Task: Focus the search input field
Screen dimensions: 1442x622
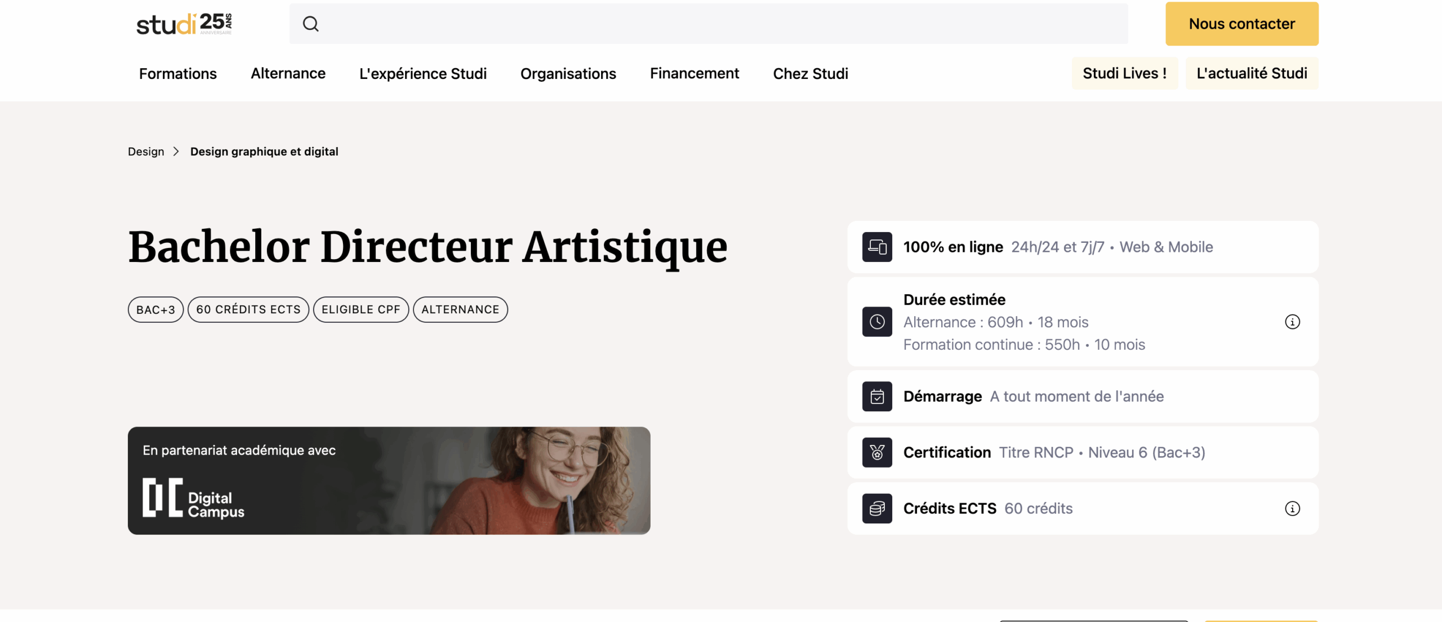Action: click(x=709, y=24)
